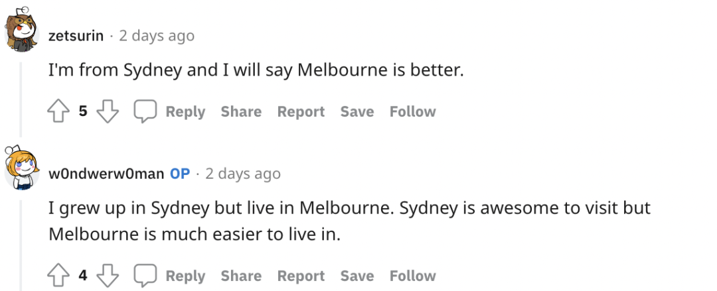The width and height of the screenshot is (717, 291).
Task: Follow w0ndwerw0man's comment thread
Action: 412,276
